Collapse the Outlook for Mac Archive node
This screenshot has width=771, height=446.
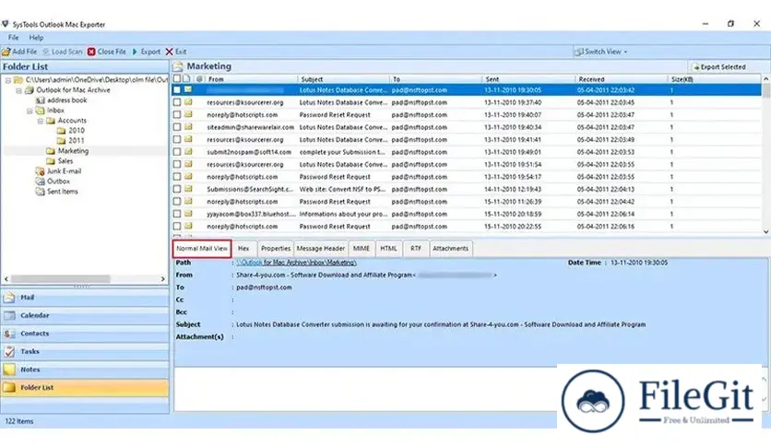pos(18,90)
